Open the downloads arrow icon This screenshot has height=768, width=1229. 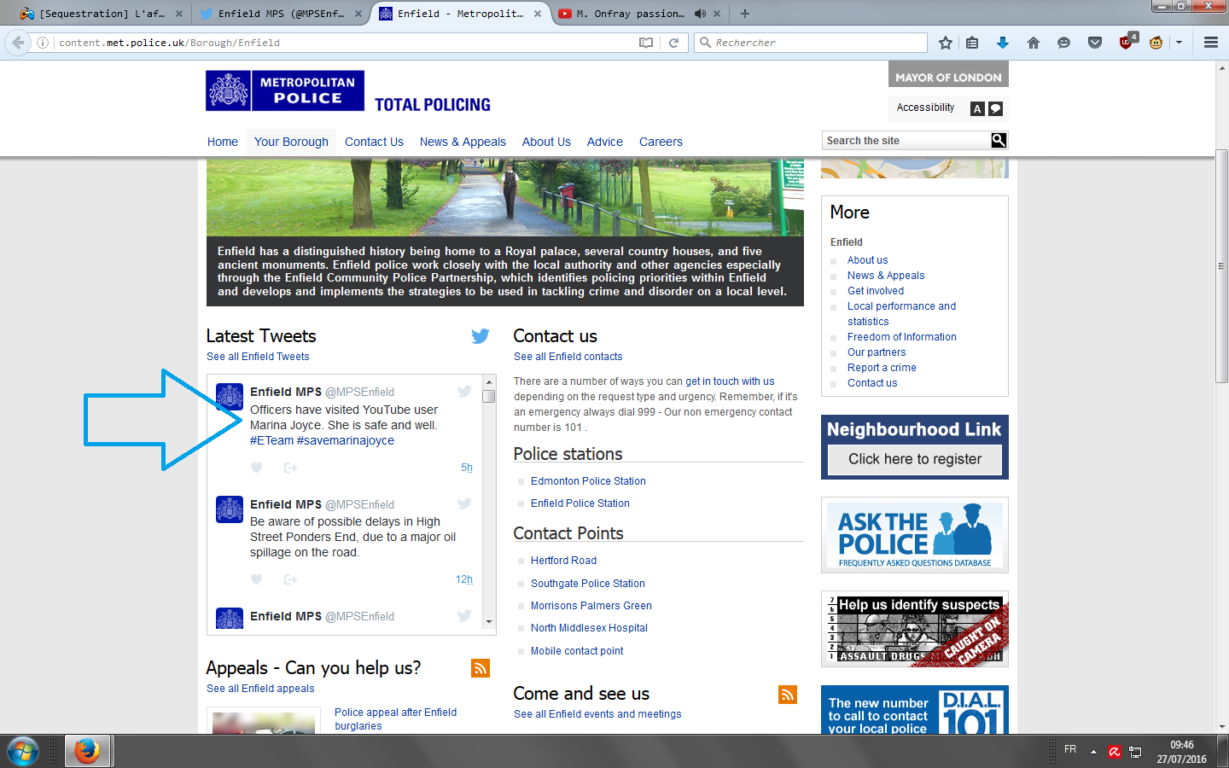click(1003, 43)
